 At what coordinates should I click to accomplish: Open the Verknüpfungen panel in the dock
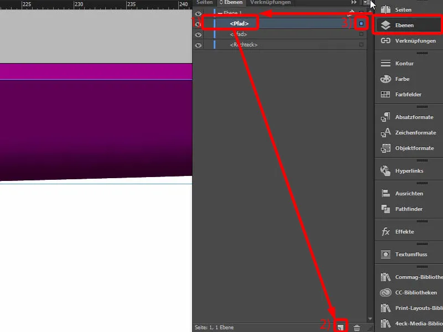(409, 40)
